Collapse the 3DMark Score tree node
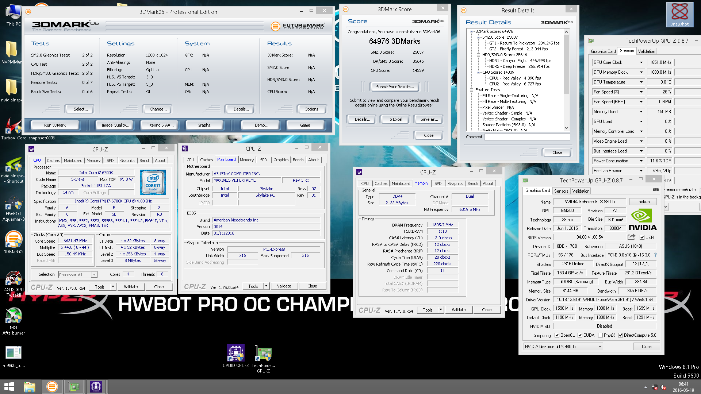 point(472,31)
